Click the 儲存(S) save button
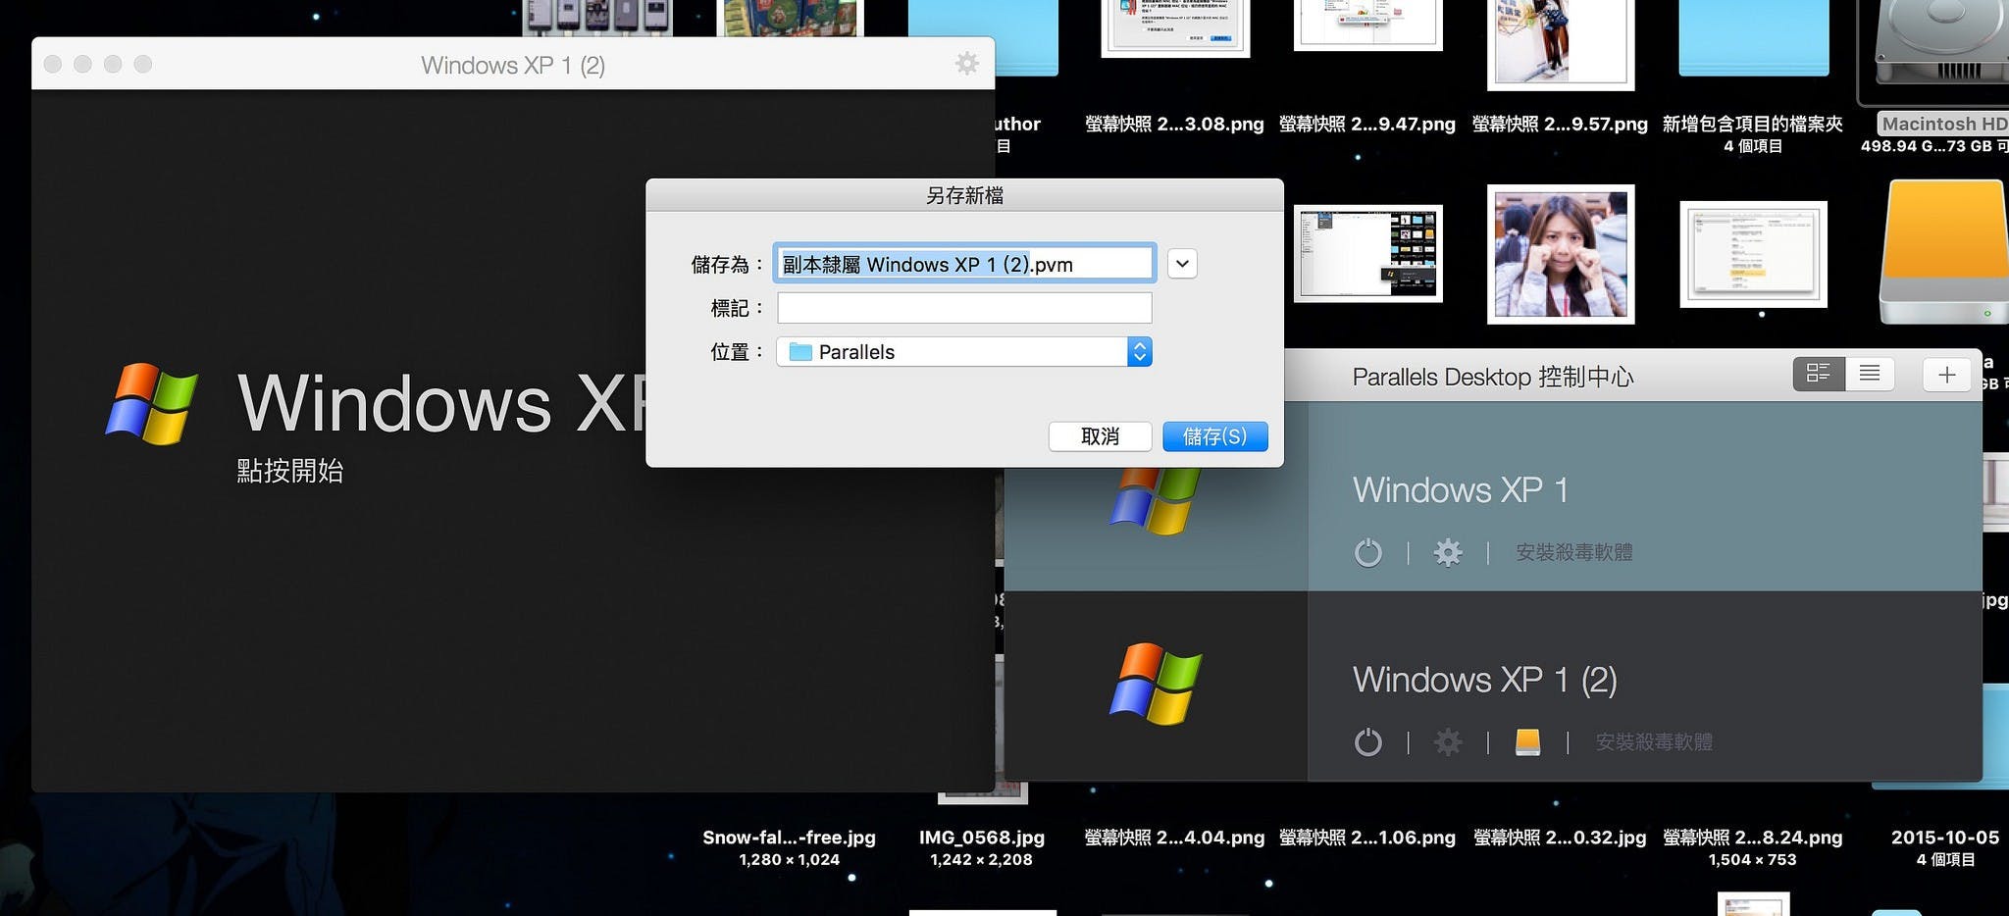 pos(1214,436)
